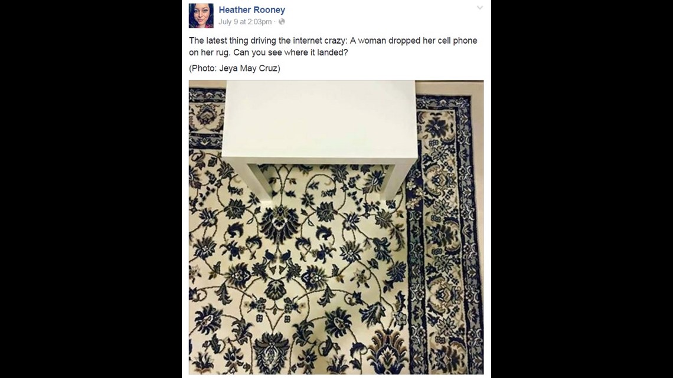Open the July 9 at 2:03pm timestamp
Viewport: 673px width, 378px height.
point(245,22)
